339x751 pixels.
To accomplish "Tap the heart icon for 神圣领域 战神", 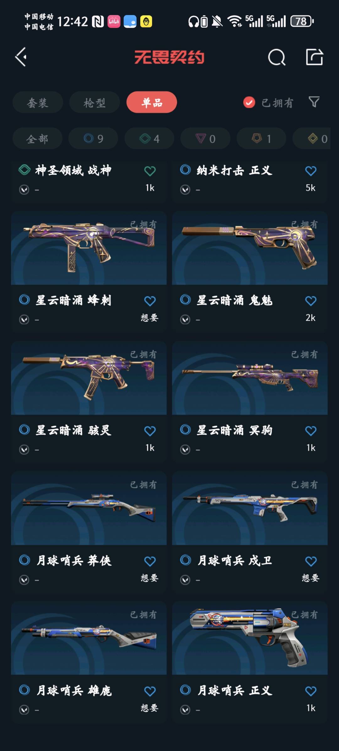I will 150,171.
